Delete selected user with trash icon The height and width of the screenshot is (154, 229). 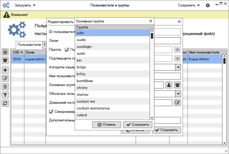pos(5,87)
